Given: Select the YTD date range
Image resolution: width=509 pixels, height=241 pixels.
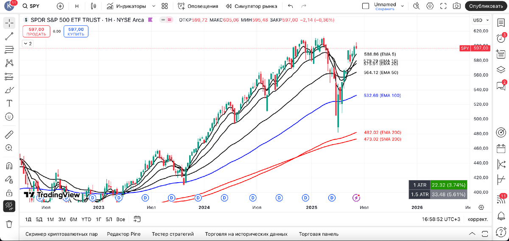Looking at the screenshot, I should (x=86, y=219).
